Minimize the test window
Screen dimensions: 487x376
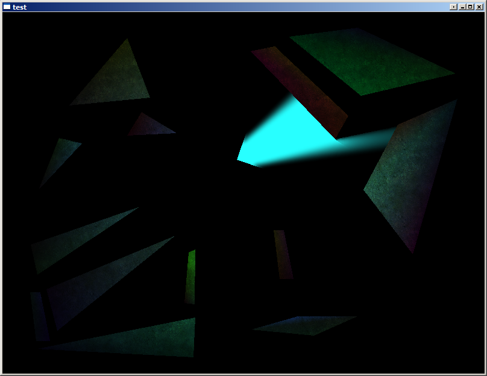tap(462, 7)
